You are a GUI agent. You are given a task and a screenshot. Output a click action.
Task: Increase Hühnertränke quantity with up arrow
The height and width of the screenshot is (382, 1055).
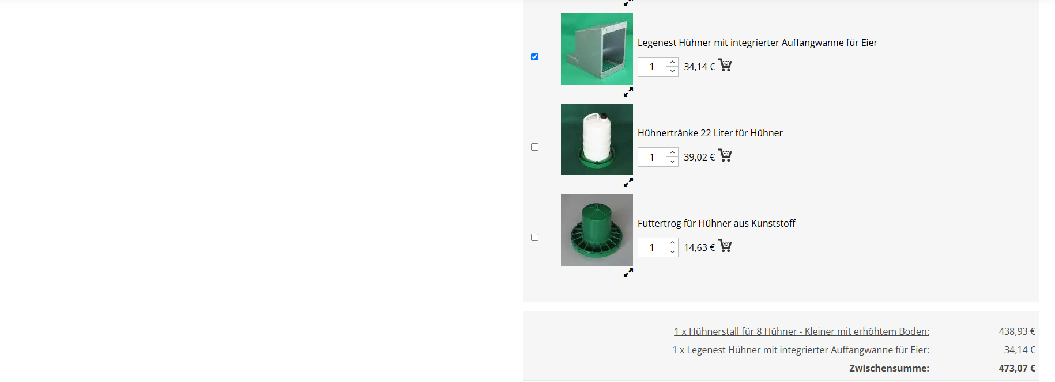pos(672,152)
